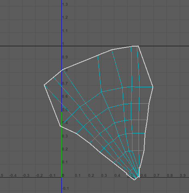Click the 0 origin label
Viewport: 189px width, 193px height.
63,176
